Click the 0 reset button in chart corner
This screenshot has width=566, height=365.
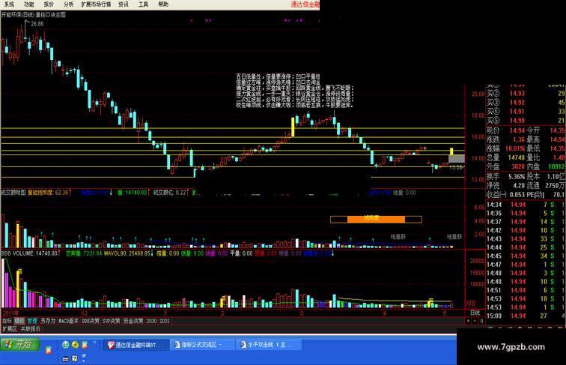point(481,321)
